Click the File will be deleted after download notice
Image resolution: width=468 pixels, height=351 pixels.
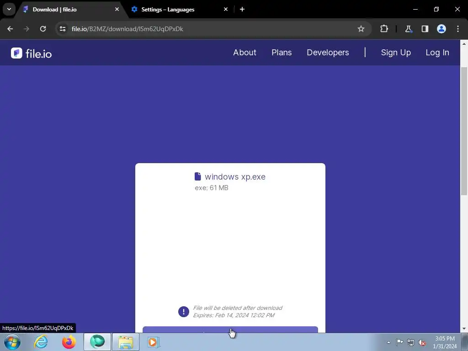[x=238, y=308]
